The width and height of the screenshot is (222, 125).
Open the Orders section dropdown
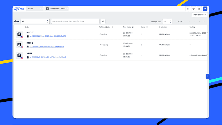point(35,9)
